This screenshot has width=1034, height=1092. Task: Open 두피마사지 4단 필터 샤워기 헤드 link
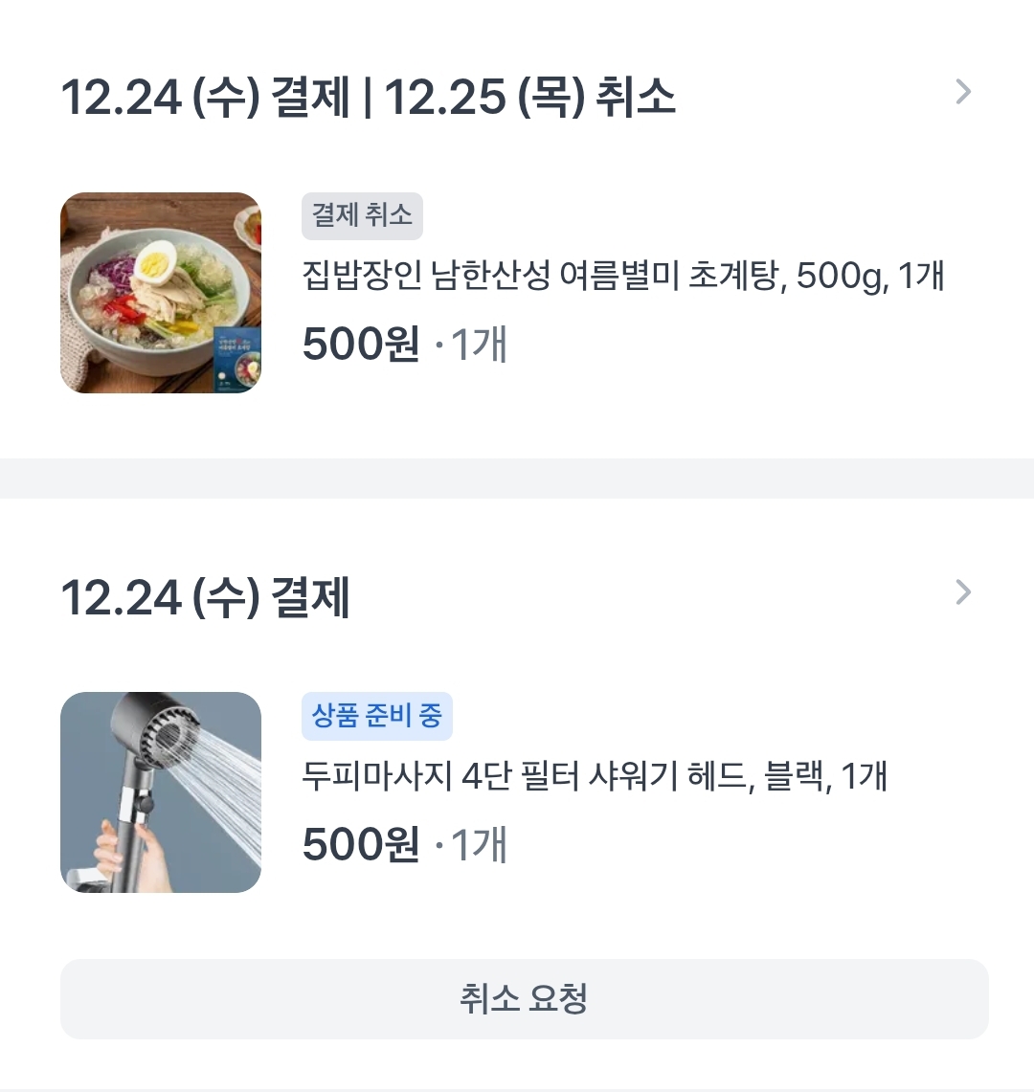(595, 776)
